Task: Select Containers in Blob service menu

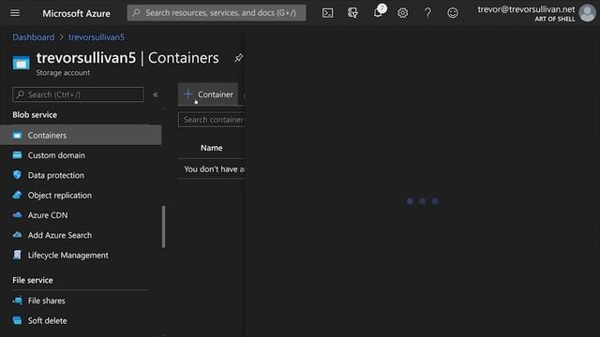Action: (x=81, y=135)
